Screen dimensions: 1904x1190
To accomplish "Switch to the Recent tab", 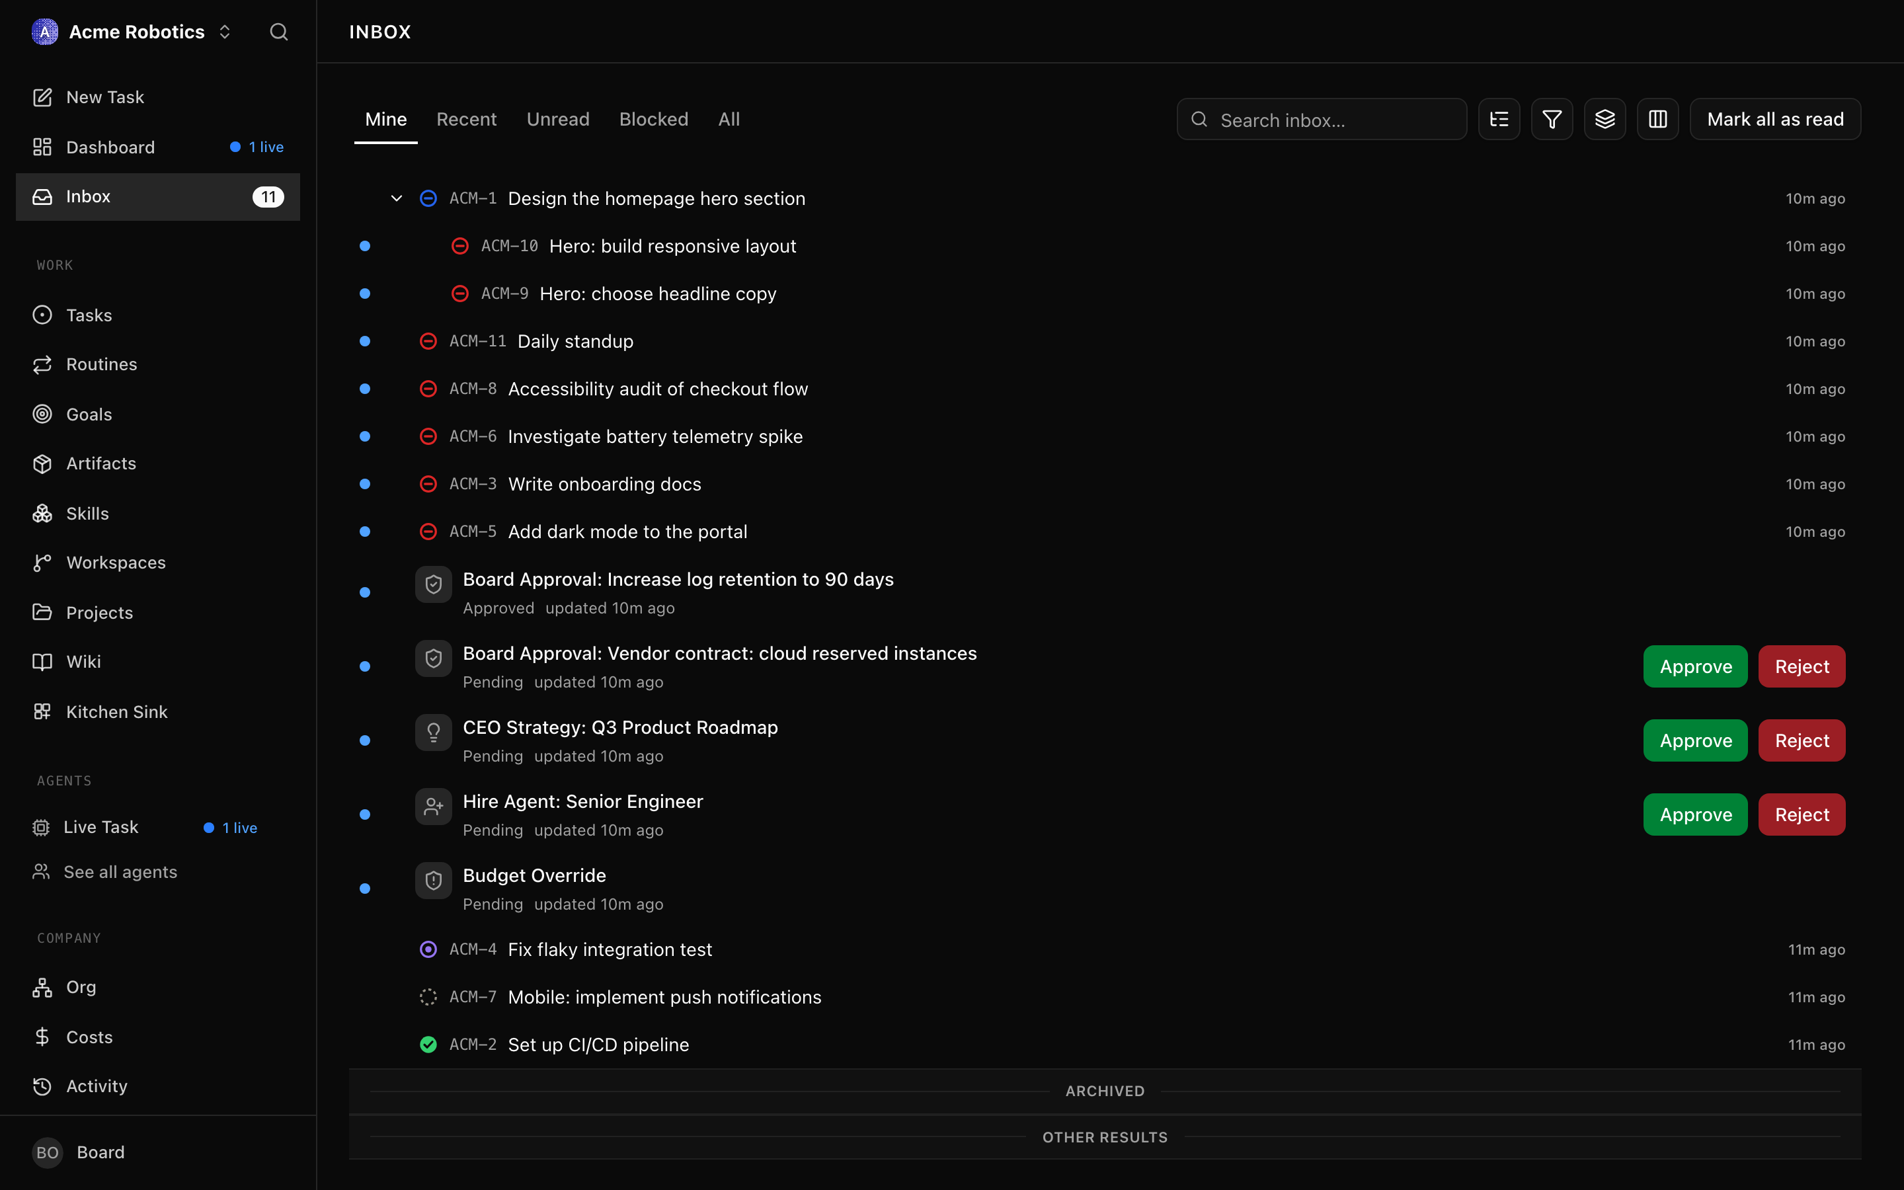I will click(467, 120).
